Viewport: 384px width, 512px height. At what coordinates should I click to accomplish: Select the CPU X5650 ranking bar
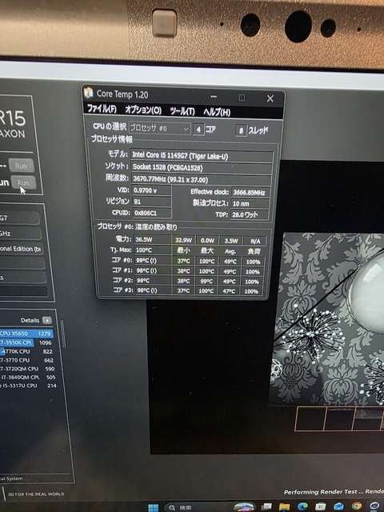(26, 334)
